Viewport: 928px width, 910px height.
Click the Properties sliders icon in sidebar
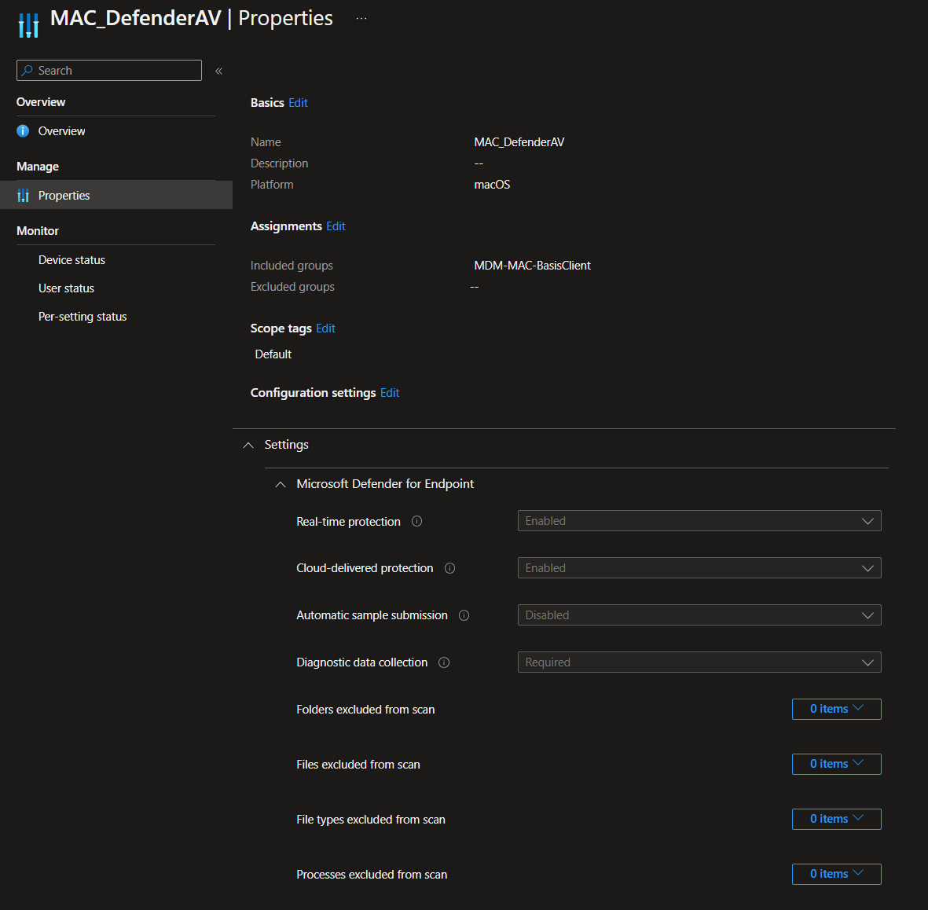(23, 196)
